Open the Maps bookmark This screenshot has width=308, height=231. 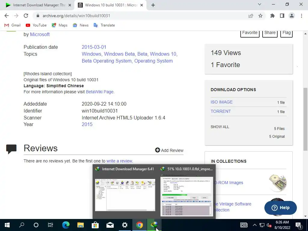click(60, 25)
